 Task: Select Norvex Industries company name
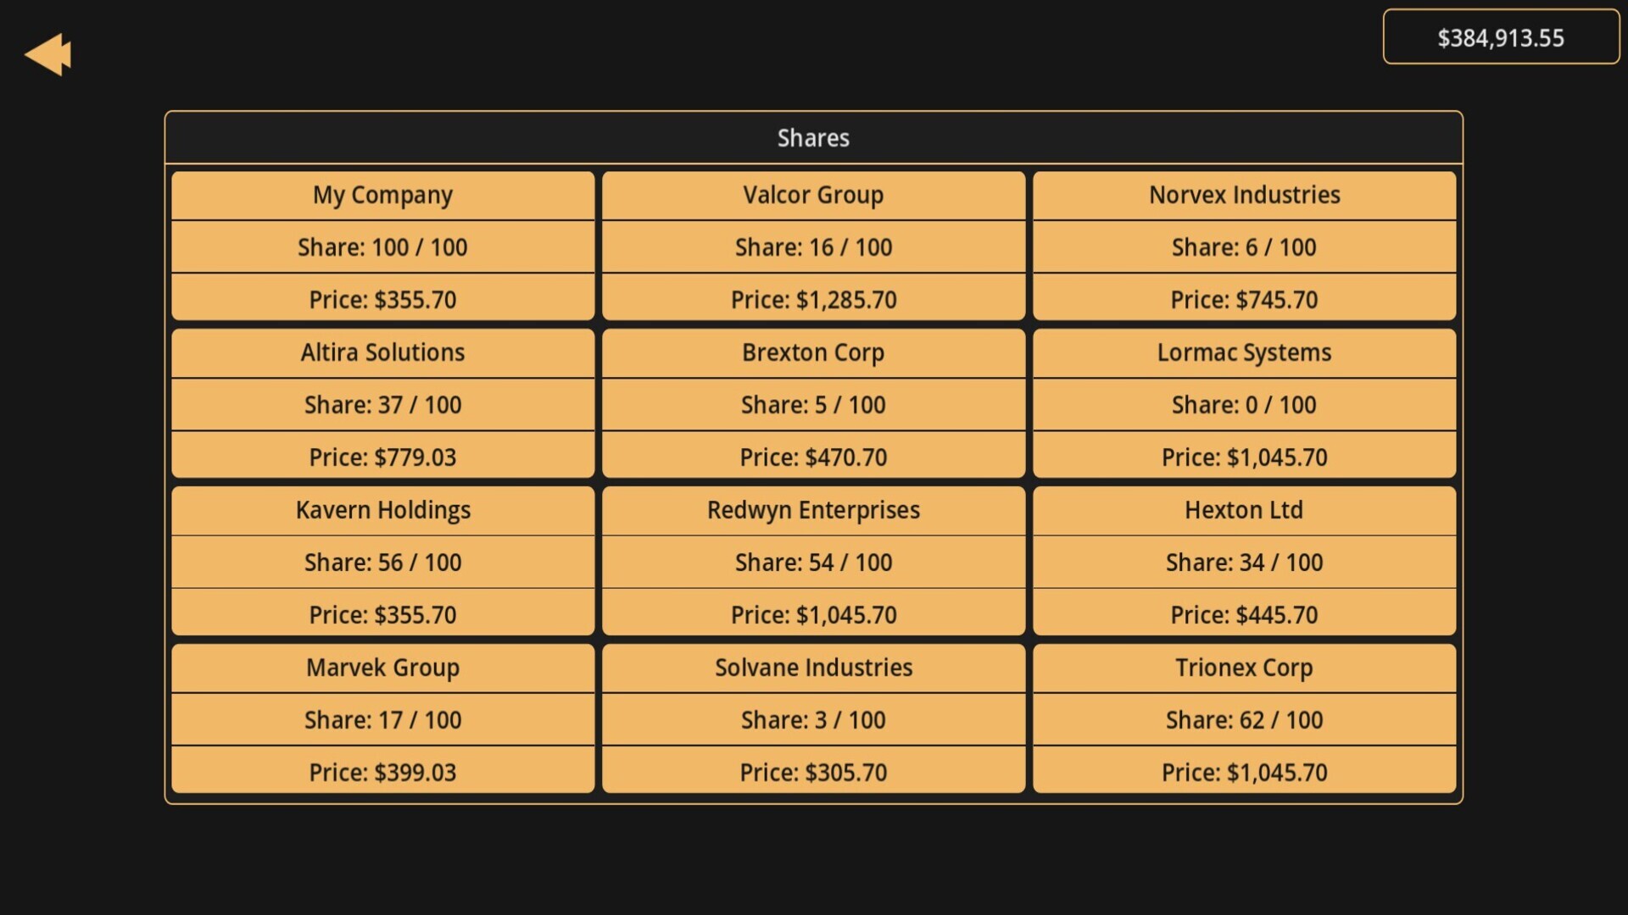tap(1244, 195)
